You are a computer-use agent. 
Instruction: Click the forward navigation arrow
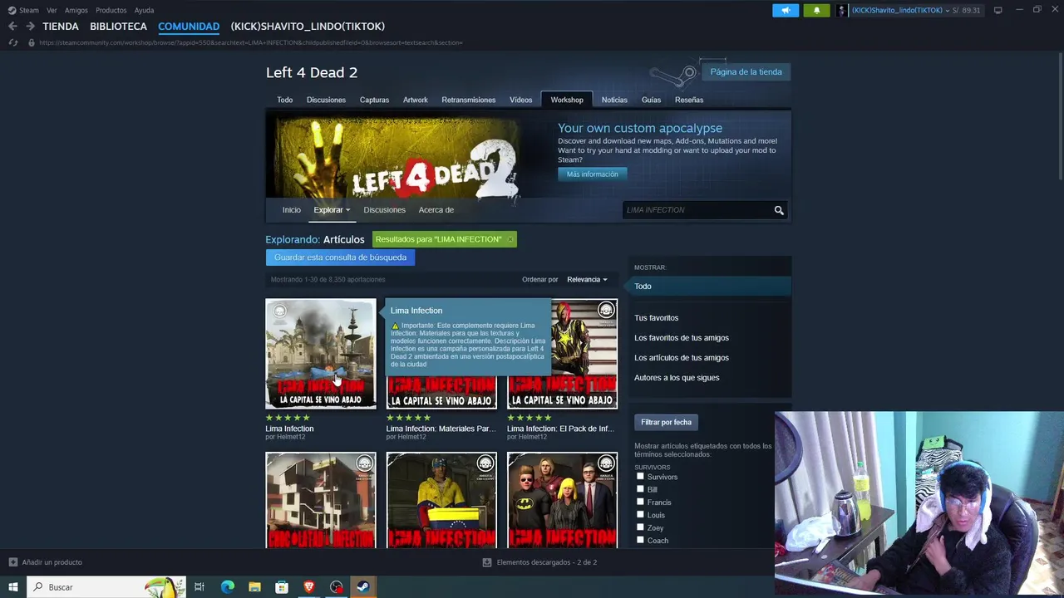coord(30,27)
